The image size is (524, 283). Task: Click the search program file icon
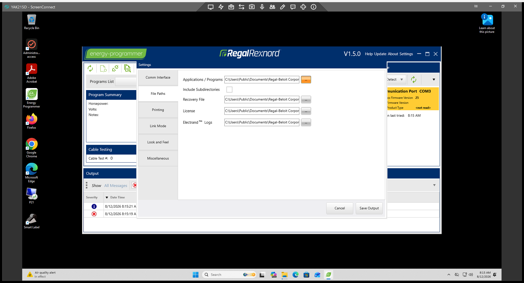click(x=103, y=69)
